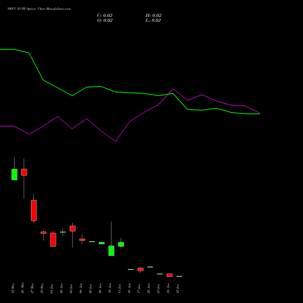Click the '25 May' date axis label
303x303 pixels.
[x=13, y=288]
